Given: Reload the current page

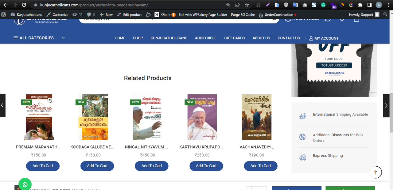Looking at the screenshot, I should (24, 5).
